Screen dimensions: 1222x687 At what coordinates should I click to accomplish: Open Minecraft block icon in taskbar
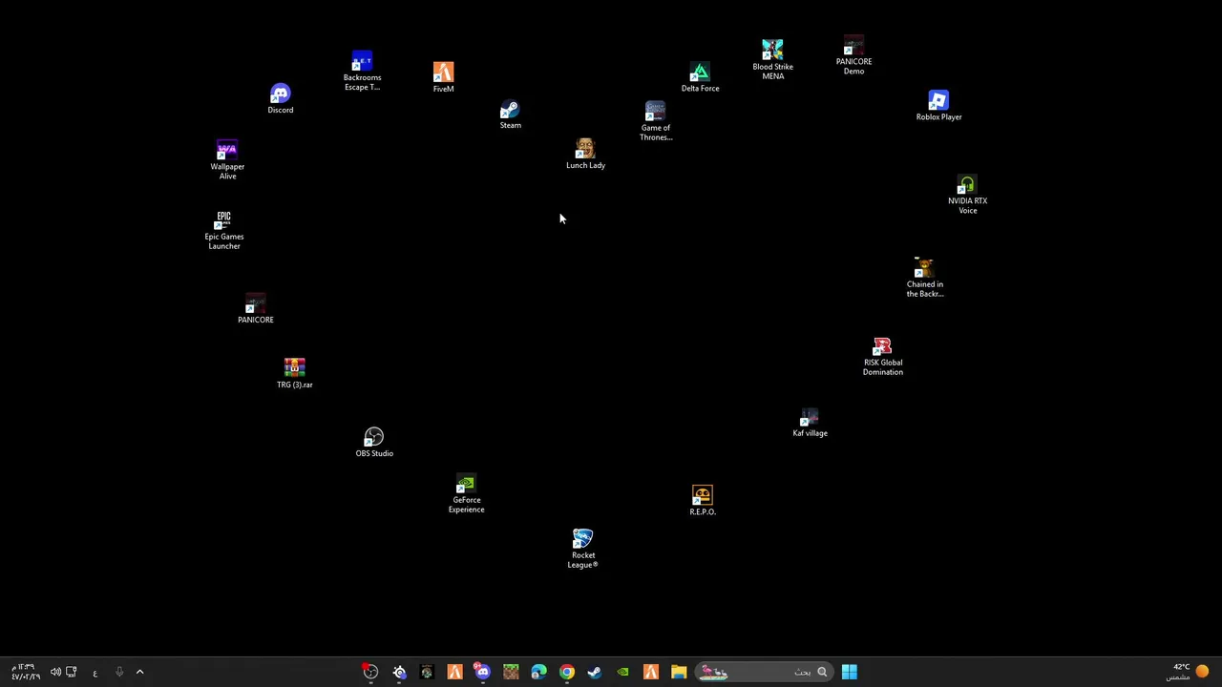click(511, 672)
